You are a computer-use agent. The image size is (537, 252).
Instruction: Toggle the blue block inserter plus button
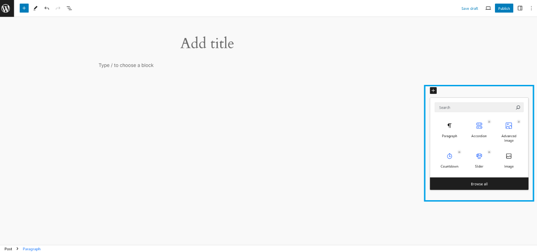click(24, 8)
